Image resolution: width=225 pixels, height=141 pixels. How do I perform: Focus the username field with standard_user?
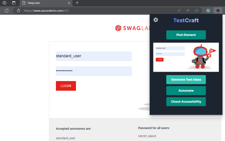94,56
